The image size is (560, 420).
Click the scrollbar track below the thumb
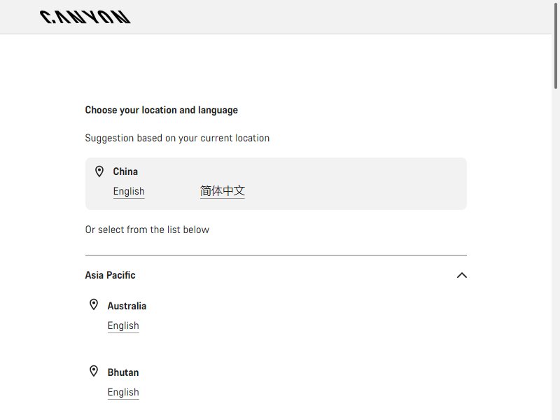pos(556,250)
